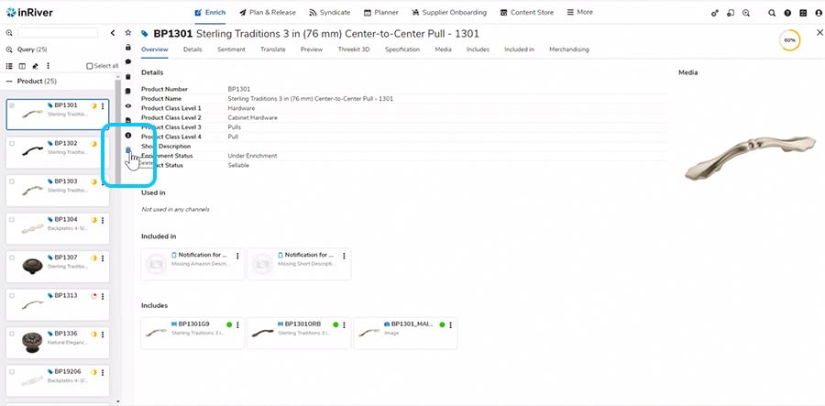Open the BP1301 card three-dot menu
Image resolution: width=825 pixels, height=406 pixels.
pos(103,105)
